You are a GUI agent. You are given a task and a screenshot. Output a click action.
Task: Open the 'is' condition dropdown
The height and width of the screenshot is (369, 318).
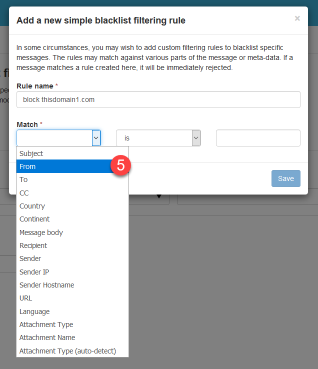tap(158, 138)
